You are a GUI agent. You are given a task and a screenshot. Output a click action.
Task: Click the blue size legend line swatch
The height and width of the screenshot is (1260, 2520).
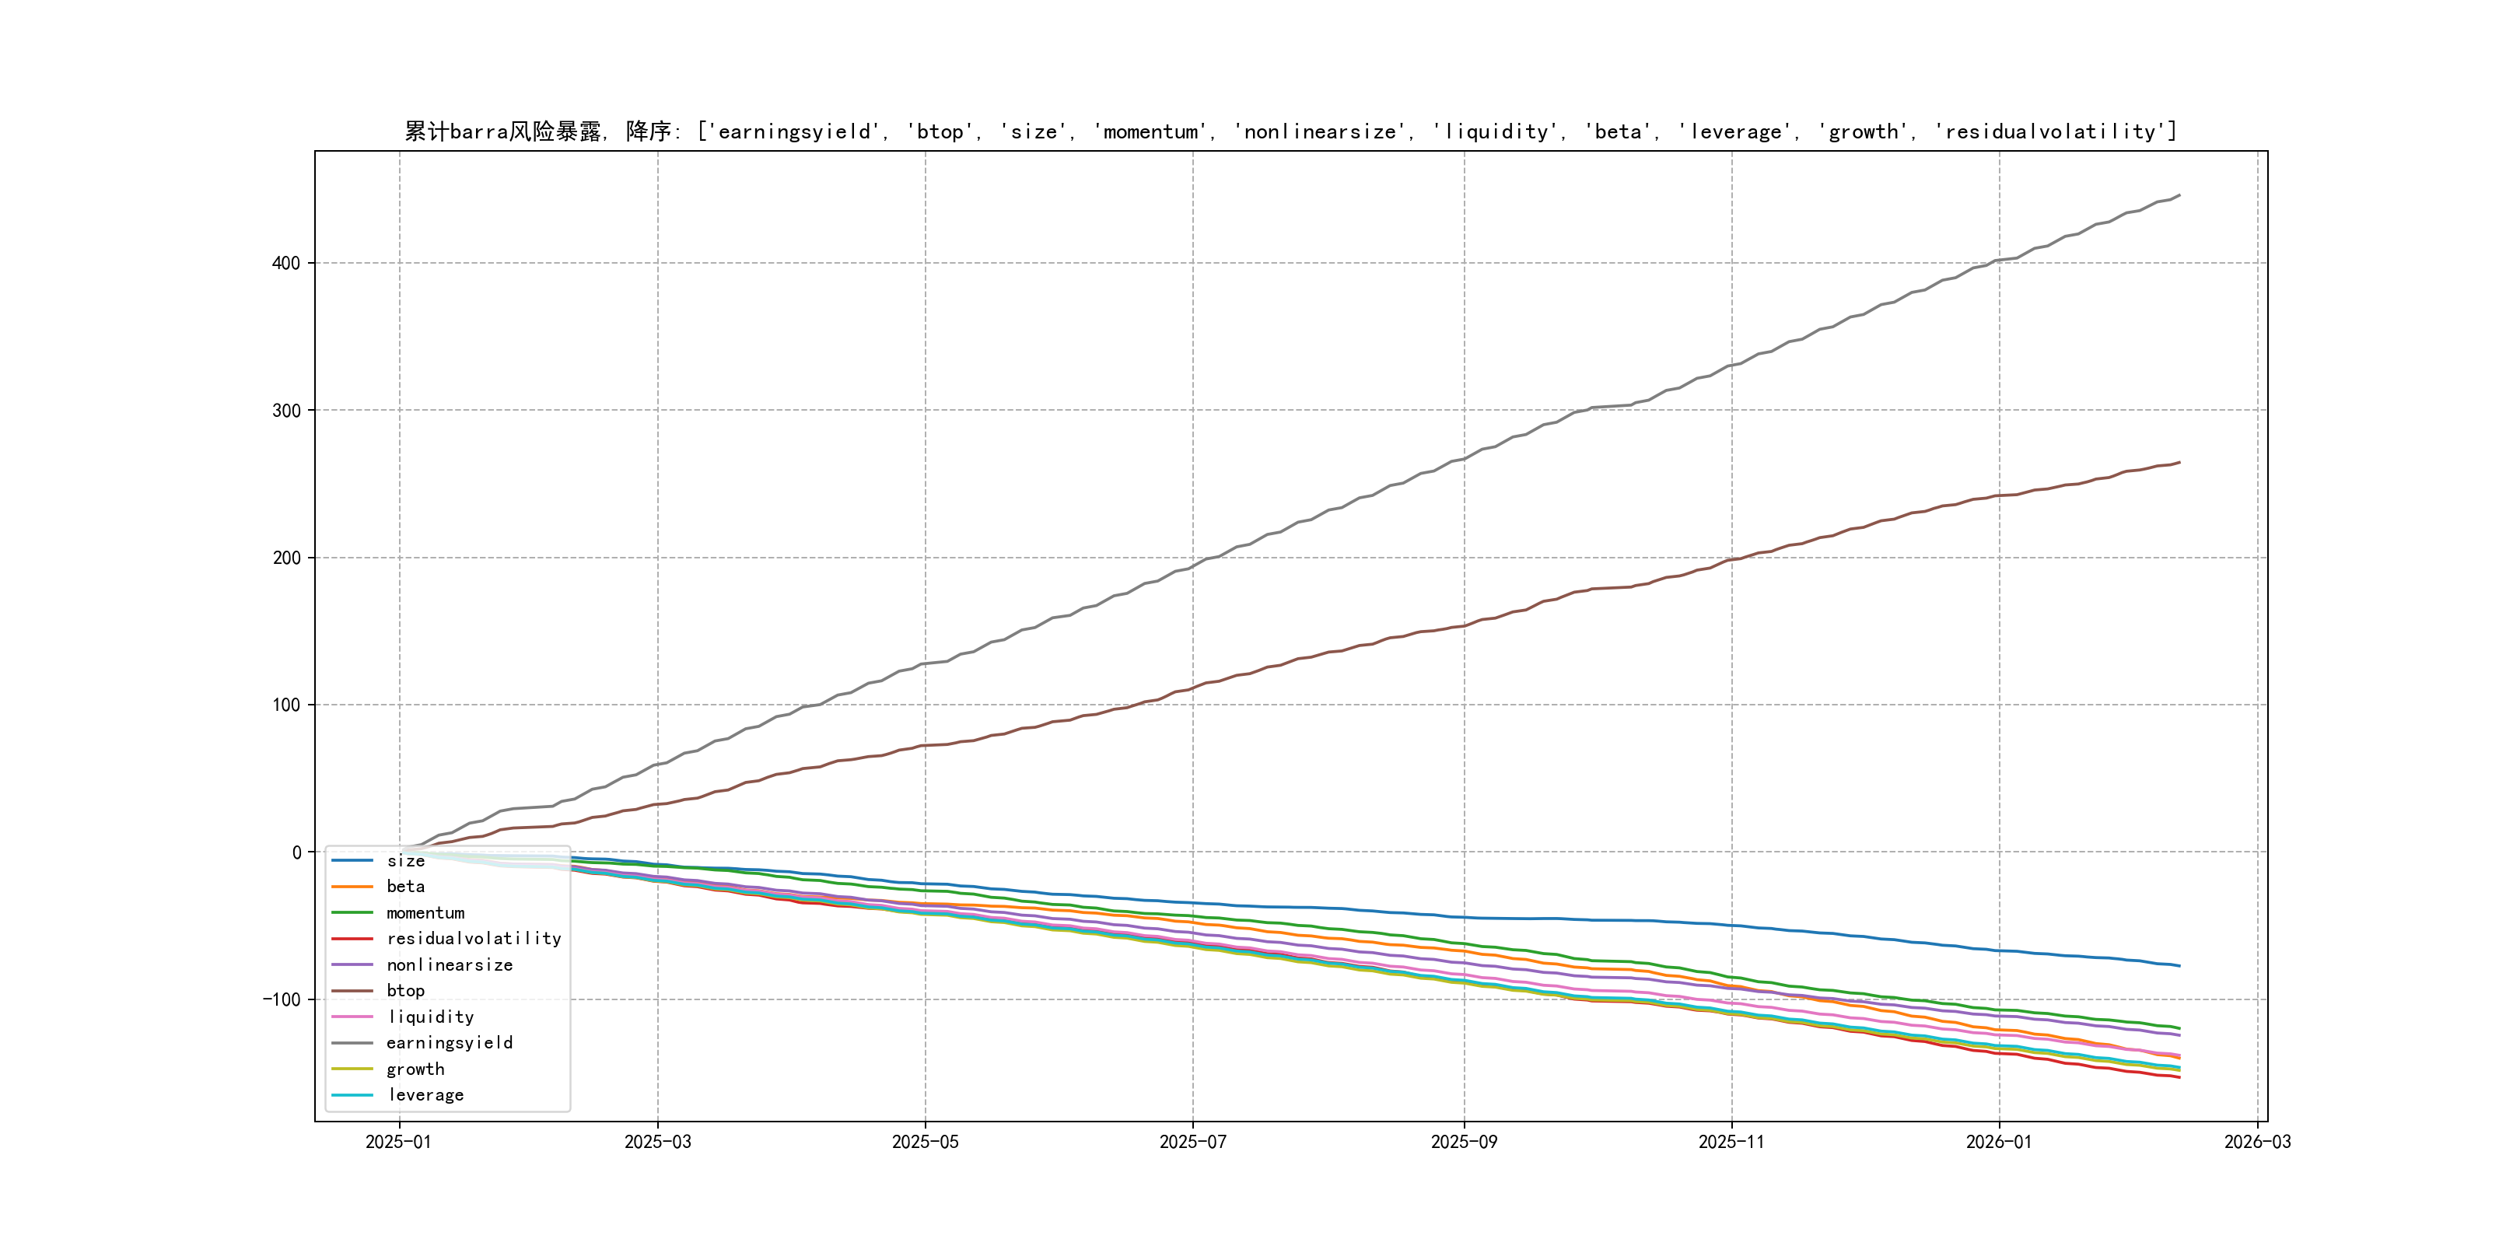click(352, 861)
